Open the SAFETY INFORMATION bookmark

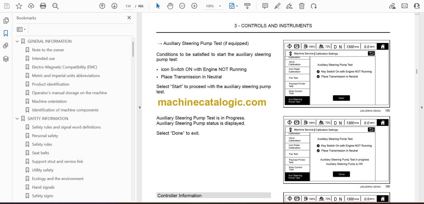tap(48, 119)
